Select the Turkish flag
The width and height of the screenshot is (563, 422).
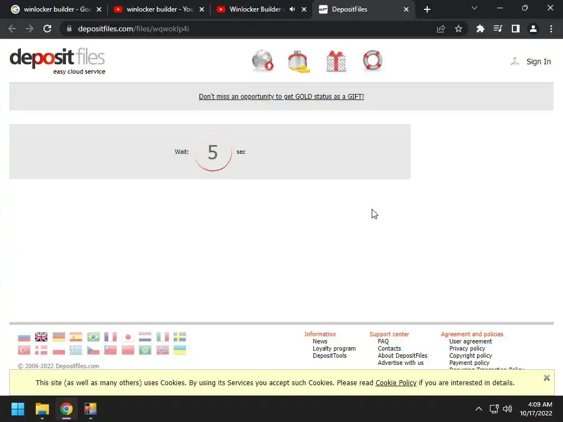click(24, 350)
